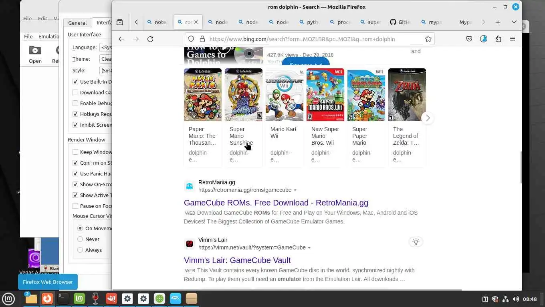Open the Emulation menu in Dolphin window
The width and height of the screenshot is (545, 307).
[48, 36]
